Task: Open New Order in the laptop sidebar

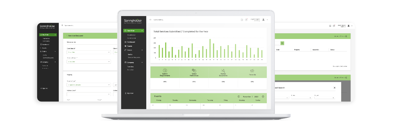Action: point(133,31)
